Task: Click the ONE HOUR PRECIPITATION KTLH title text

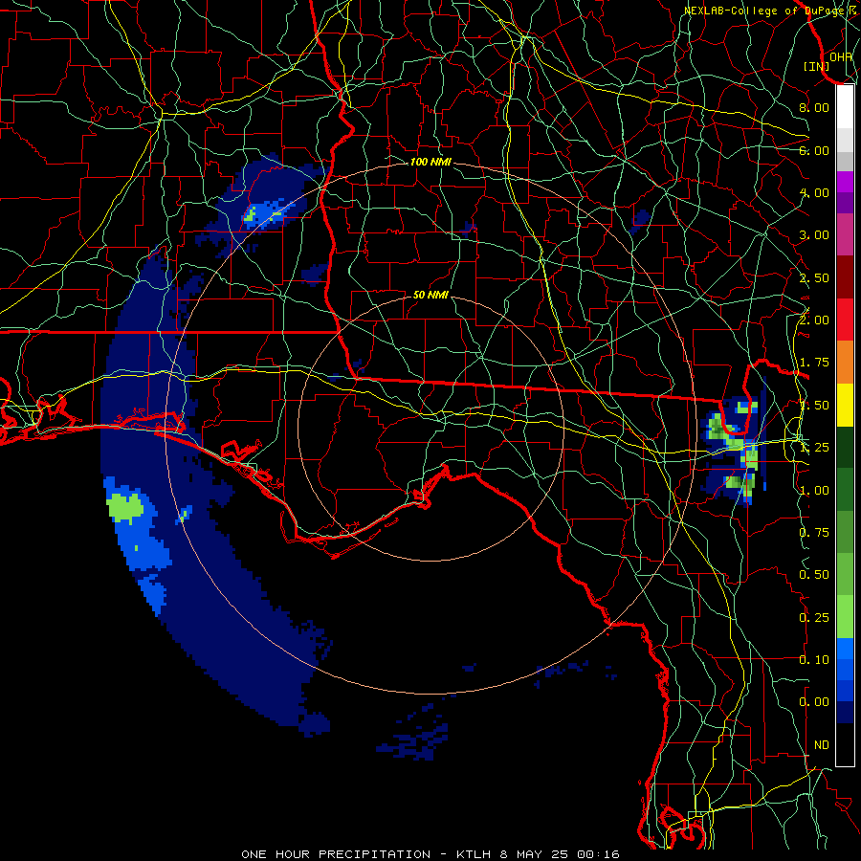Action: [x=430, y=854]
